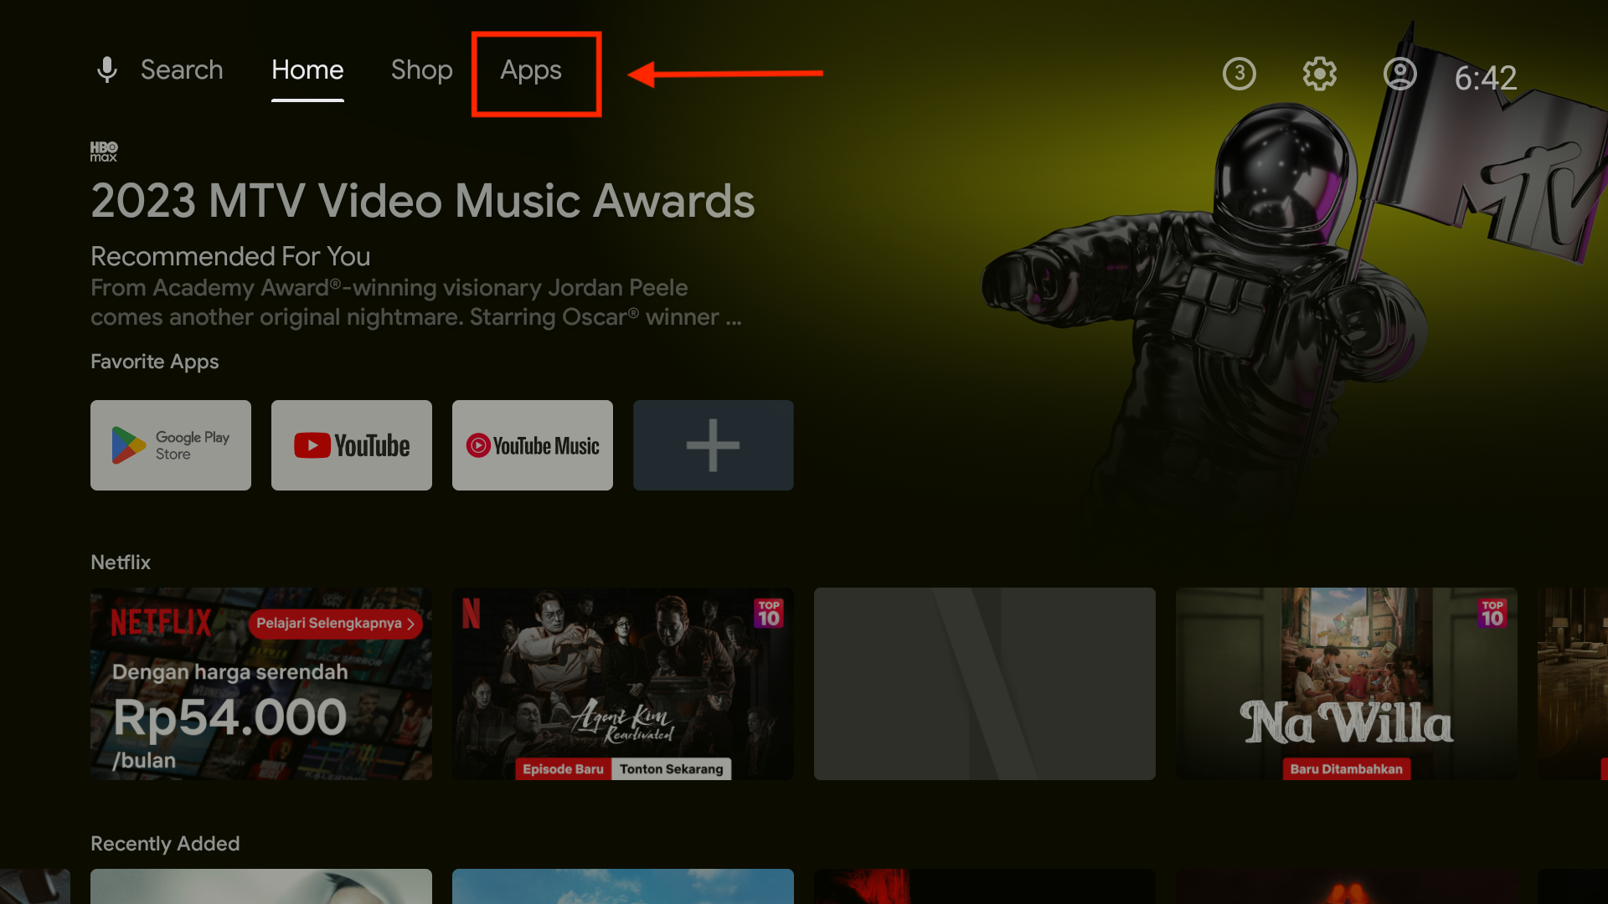1608x904 pixels.
Task: Add a favorite app with plus tile
Action: [x=714, y=445]
